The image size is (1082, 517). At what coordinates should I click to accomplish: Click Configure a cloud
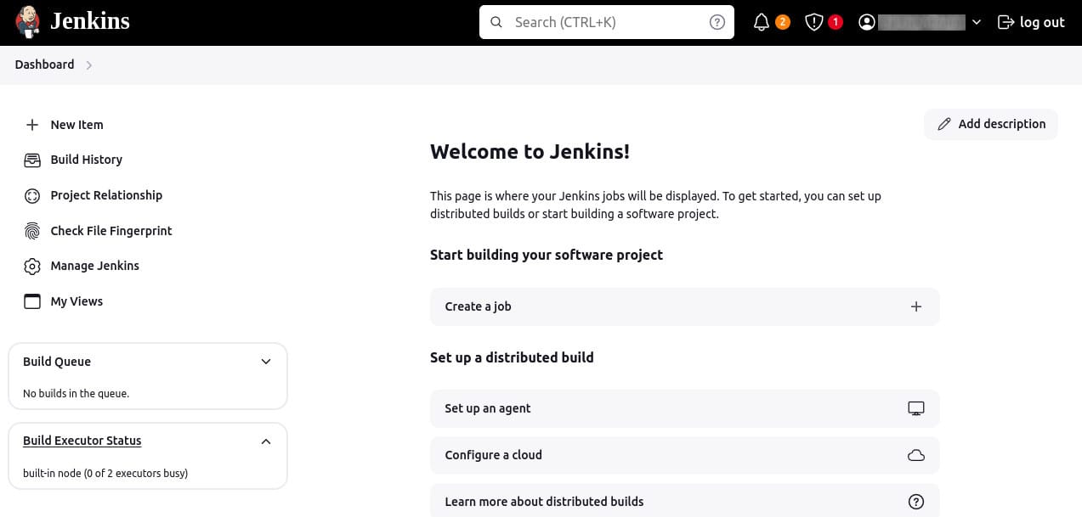[684, 455]
